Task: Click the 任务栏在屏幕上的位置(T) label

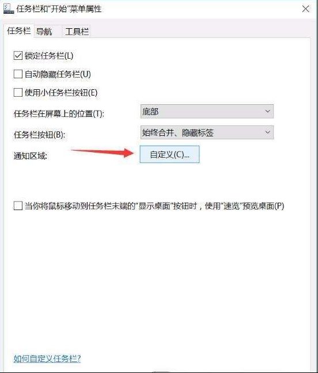Action: 59,114
